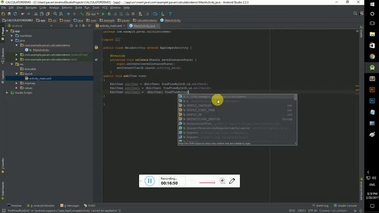This screenshot has height=213, width=379.
Task: Collapse the layout folder
Action: tap(17, 73)
